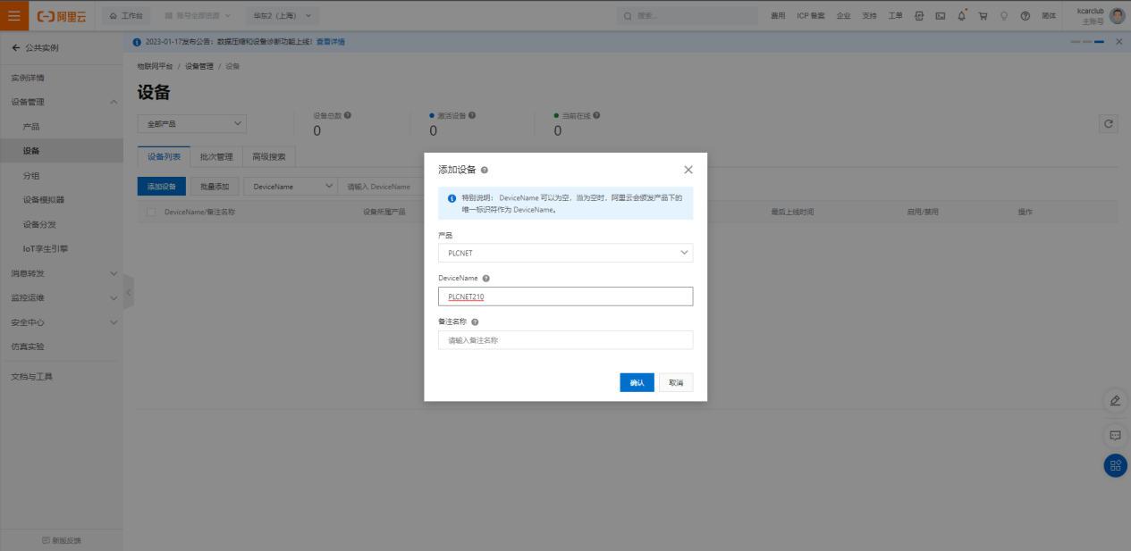Open the shopping cart icon
This screenshot has height=551, width=1131.
983,16
